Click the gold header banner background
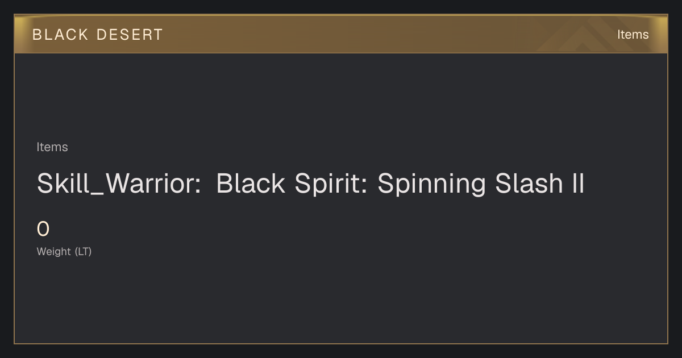Screen dimensions: 682x358 (341, 35)
